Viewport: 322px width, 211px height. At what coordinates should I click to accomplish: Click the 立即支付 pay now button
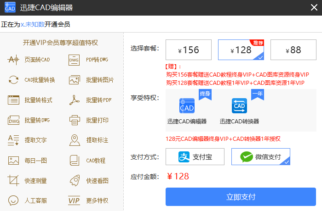point(241,197)
